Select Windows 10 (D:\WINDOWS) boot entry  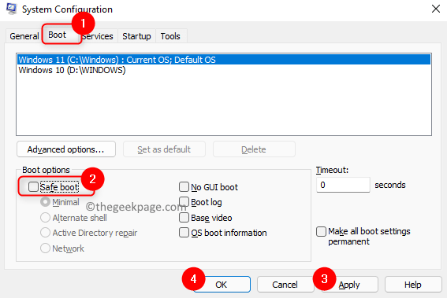[224, 70]
